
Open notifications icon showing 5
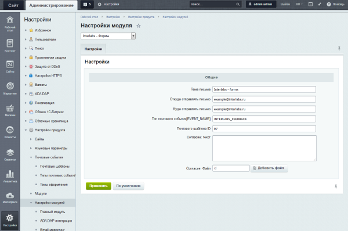(x=87, y=4)
